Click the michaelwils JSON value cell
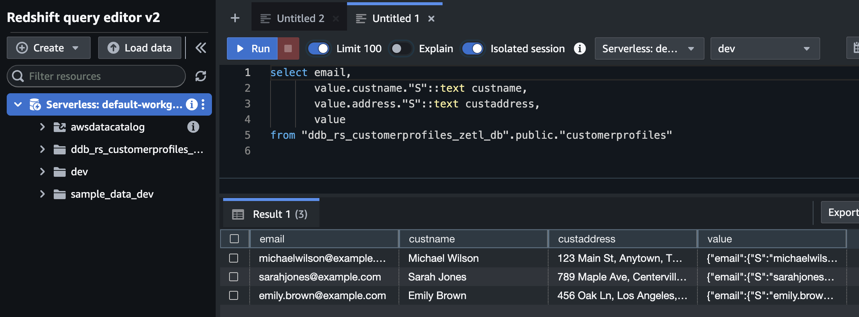Viewport: 859px width, 317px height. click(772, 258)
